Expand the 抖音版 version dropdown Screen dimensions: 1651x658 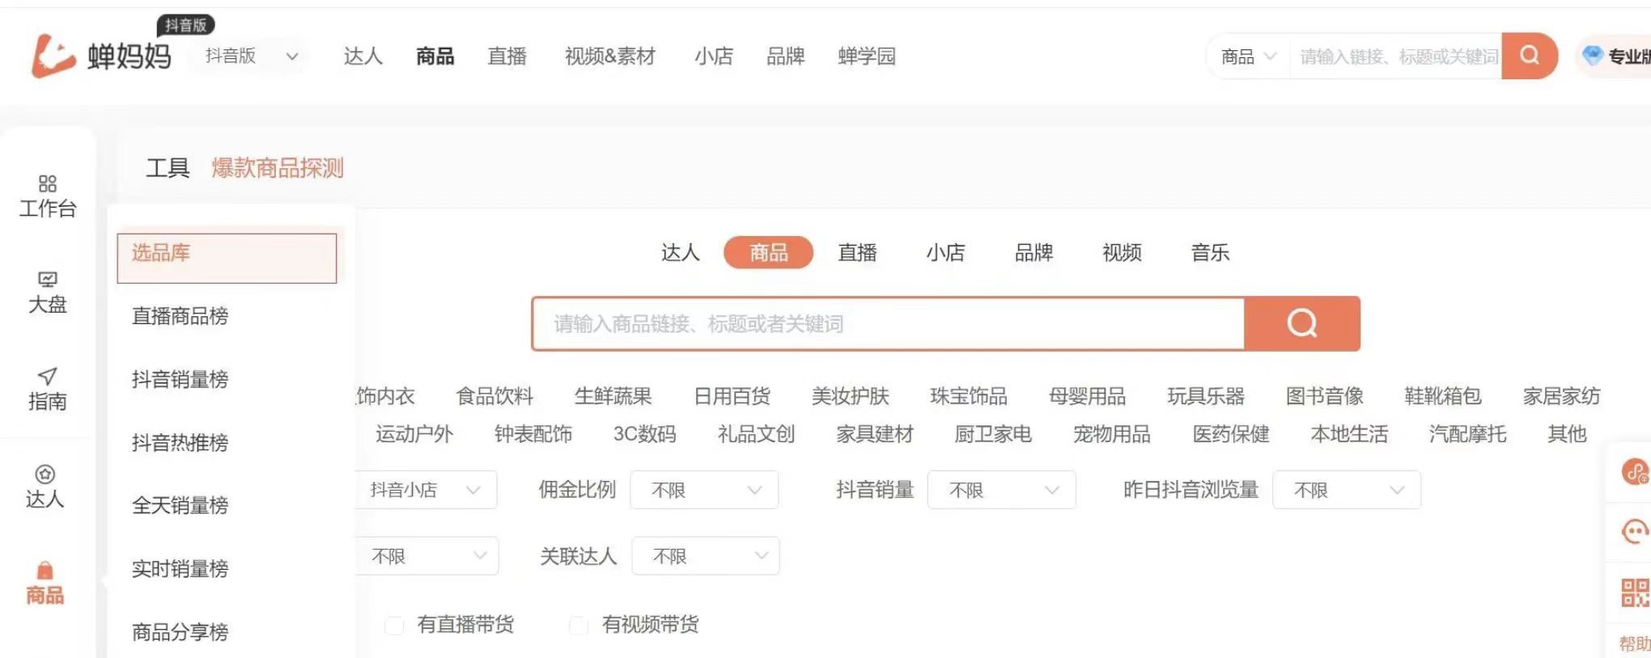[251, 56]
